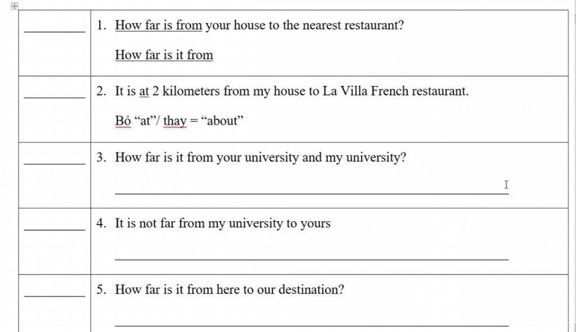Click the answer line under question 5
Image resolution: width=576 pixels, height=332 pixels.
point(312,325)
